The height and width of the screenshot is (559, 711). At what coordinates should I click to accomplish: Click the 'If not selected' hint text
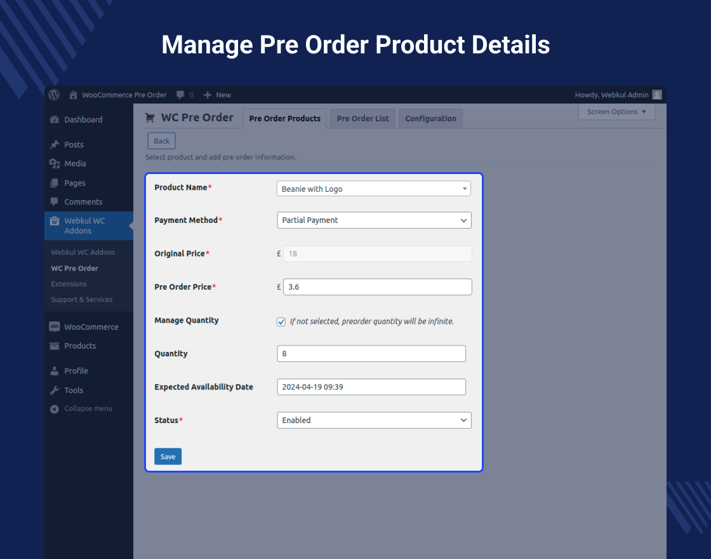(x=372, y=321)
